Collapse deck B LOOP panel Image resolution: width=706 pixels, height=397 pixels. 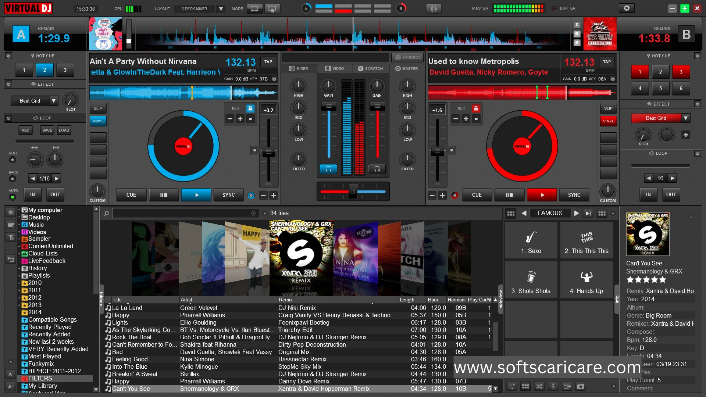pos(698,153)
